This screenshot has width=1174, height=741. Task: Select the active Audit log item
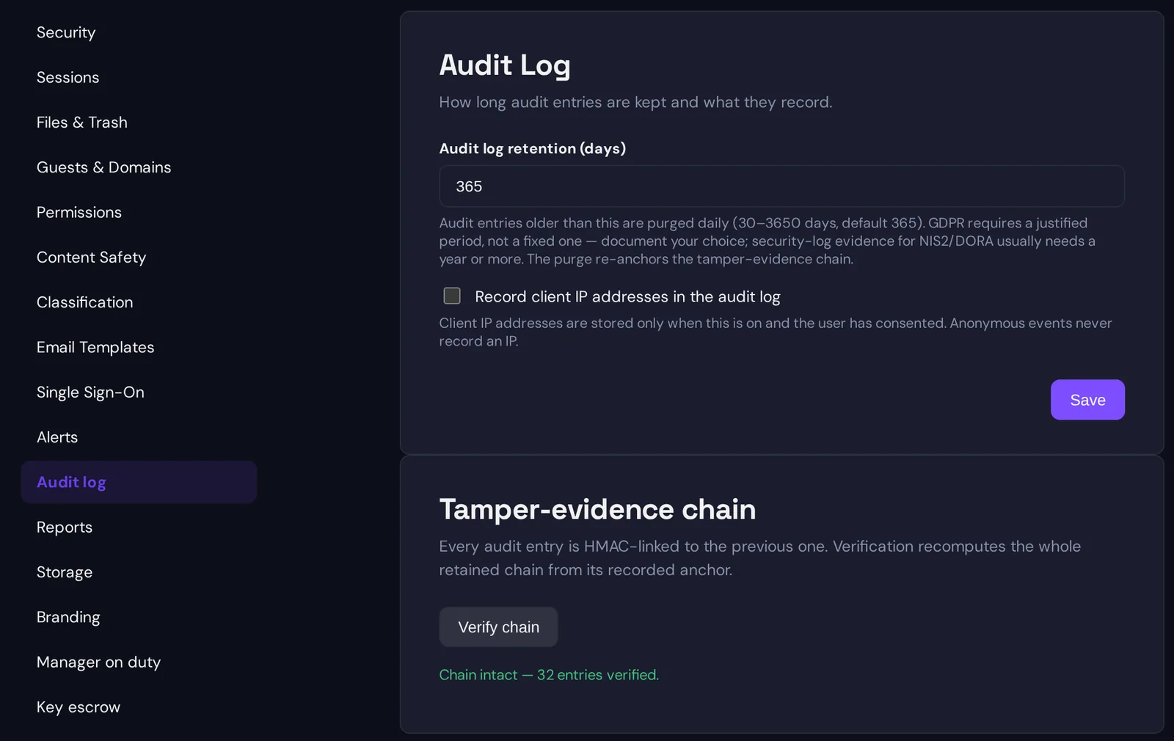(139, 482)
